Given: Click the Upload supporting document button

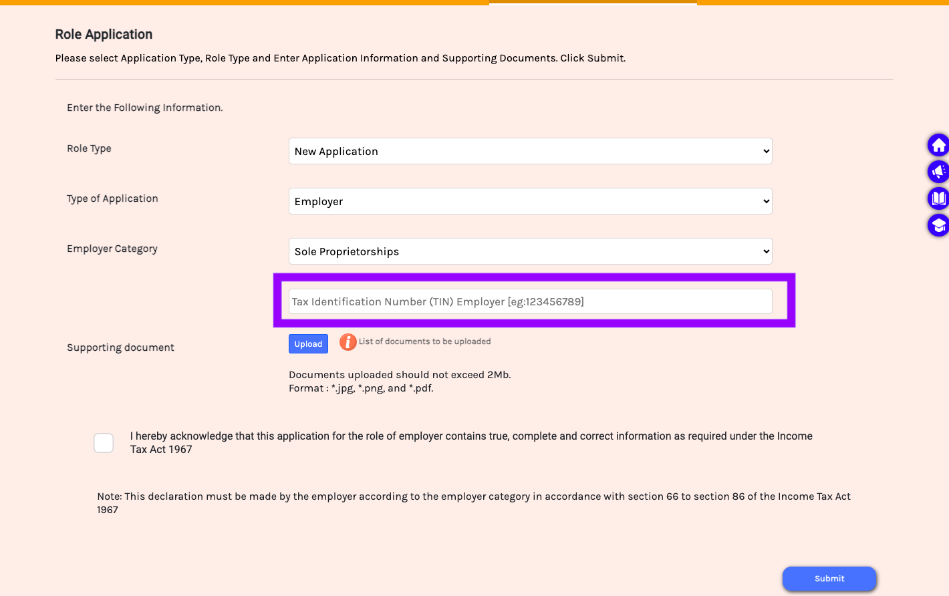Looking at the screenshot, I should coord(308,343).
